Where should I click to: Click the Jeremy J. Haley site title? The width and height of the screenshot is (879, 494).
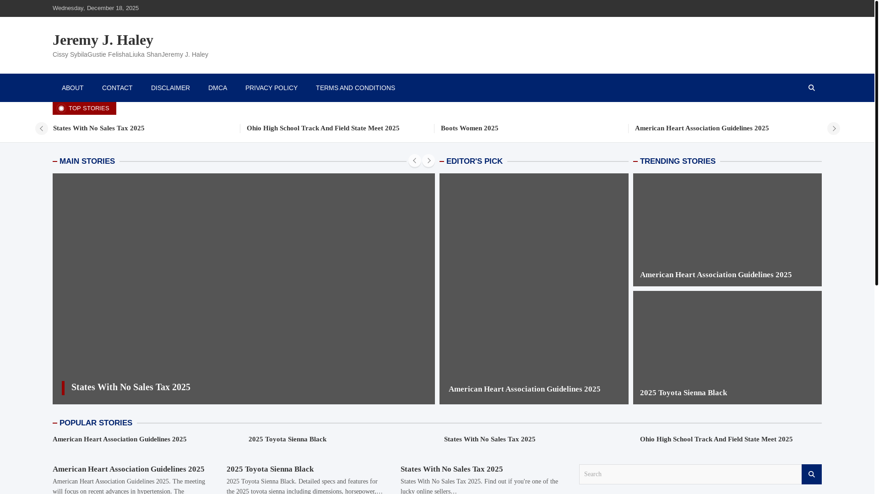(103, 40)
